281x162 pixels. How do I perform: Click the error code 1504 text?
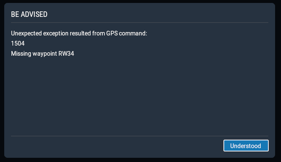[18, 43]
